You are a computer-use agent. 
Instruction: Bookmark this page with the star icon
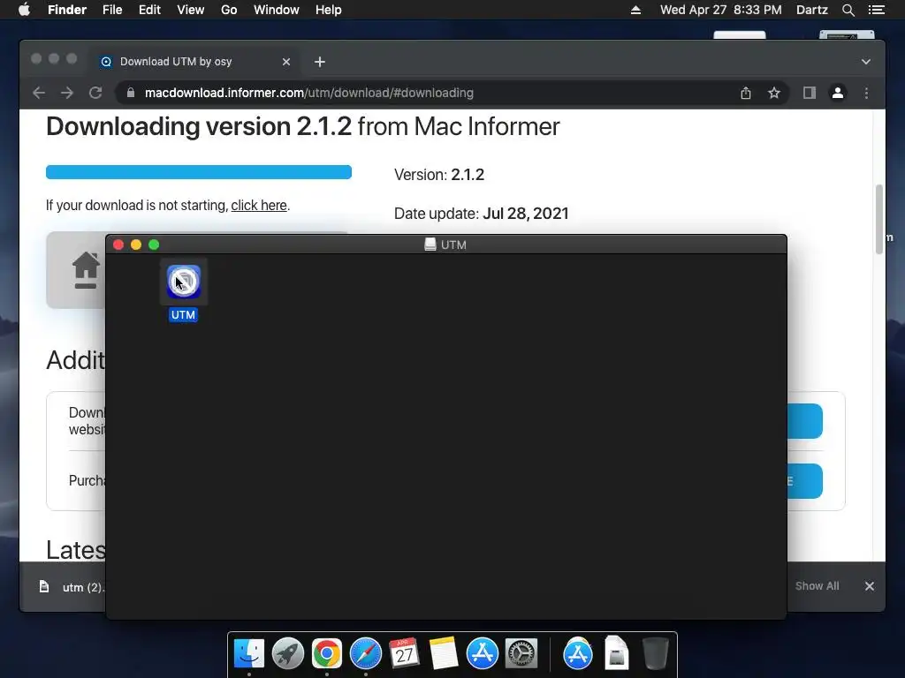coord(774,93)
